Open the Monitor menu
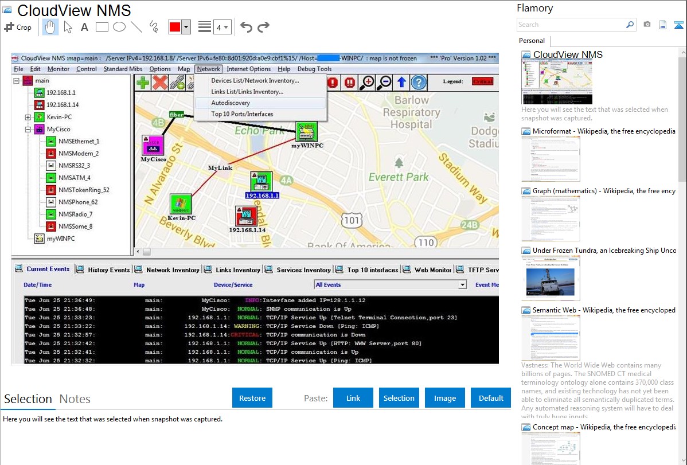Screen dimensions: 687x465 click(58, 69)
